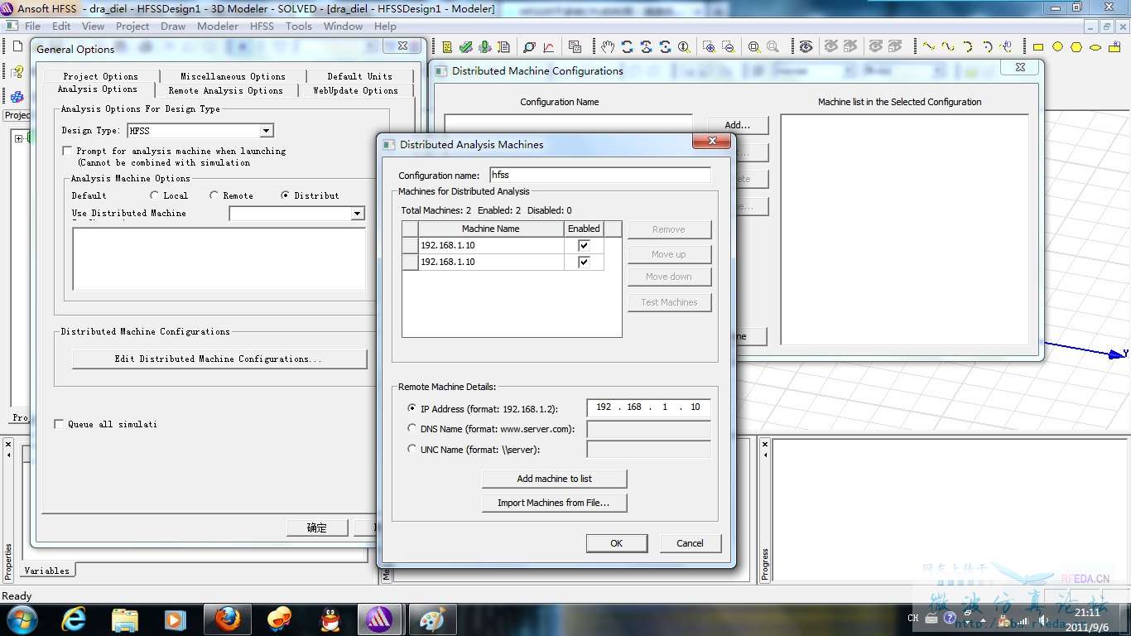Select the UNC Name radio button
Viewport: 1131px width, 636px height.
[412, 449]
